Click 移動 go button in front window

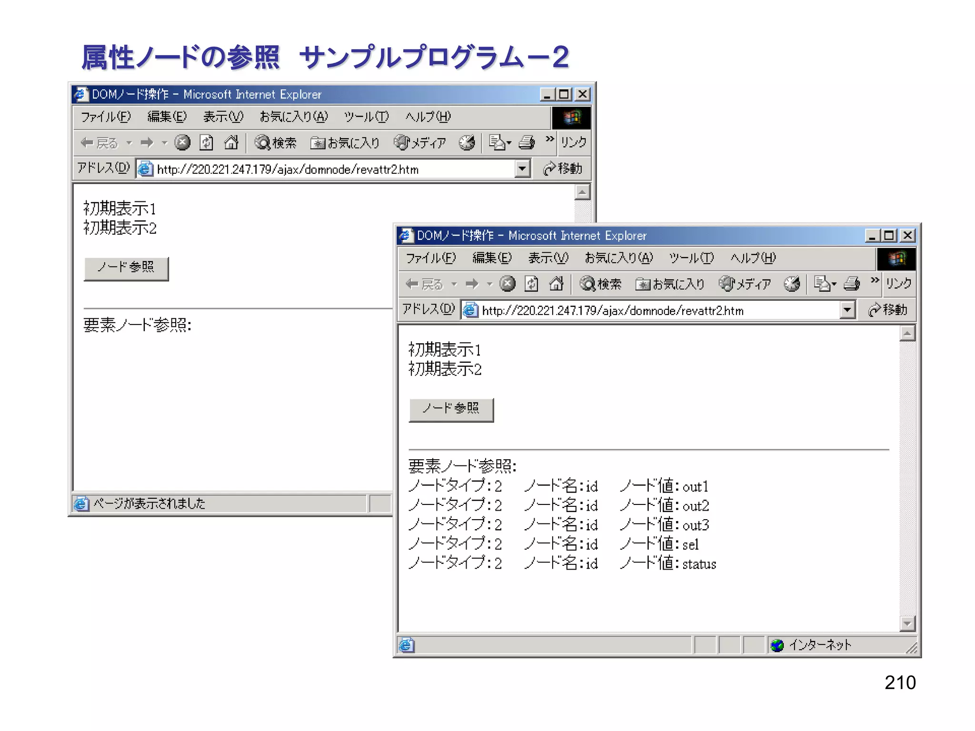point(888,310)
